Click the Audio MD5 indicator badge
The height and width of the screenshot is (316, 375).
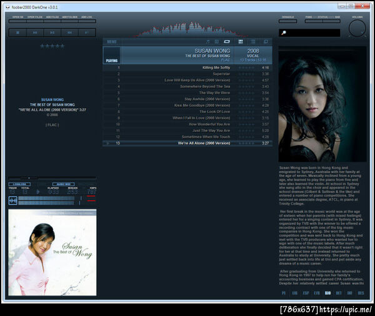coord(64,184)
